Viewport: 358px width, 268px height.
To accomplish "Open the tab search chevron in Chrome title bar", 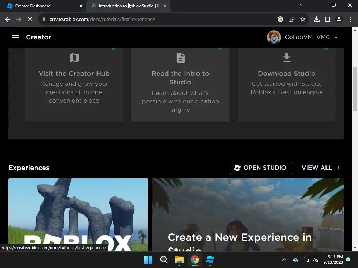I will 302,5.
